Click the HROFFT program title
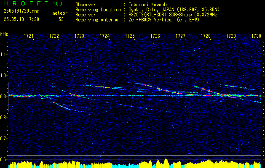 click(x=26, y=3)
